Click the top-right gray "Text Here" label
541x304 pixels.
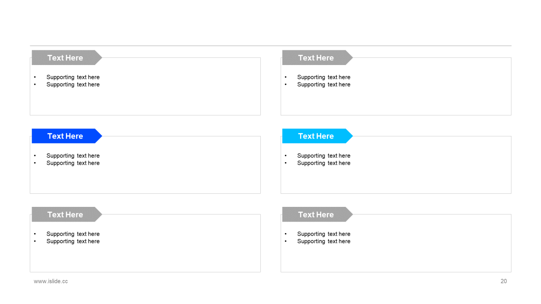click(x=317, y=57)
